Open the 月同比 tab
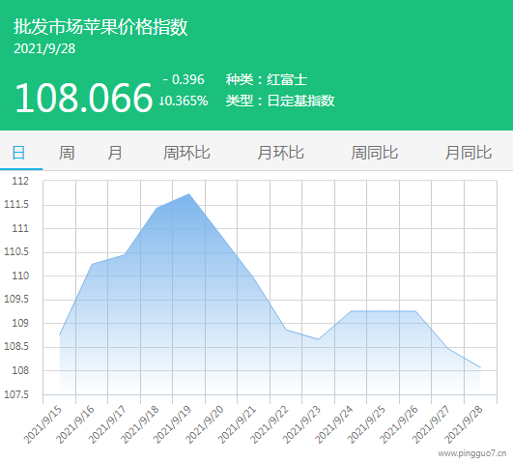The image size is (513, 463). click(469, 153)
